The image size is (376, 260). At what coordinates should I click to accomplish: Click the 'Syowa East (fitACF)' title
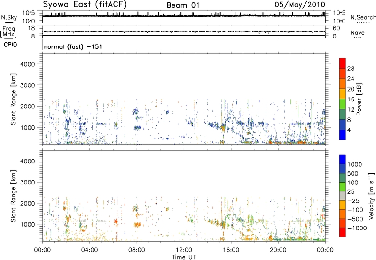[x=85, y=5]
